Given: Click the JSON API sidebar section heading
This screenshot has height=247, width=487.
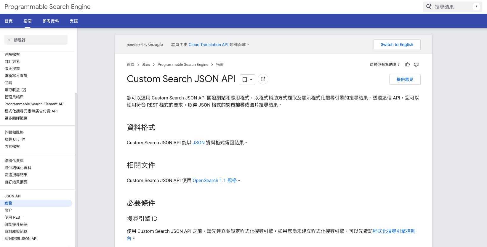Looking at the screenshot, I should [x=13, y=196].
